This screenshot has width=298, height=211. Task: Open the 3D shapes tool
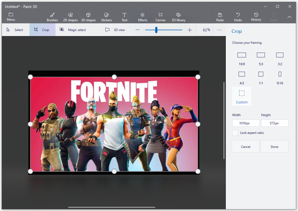point(88,17)
